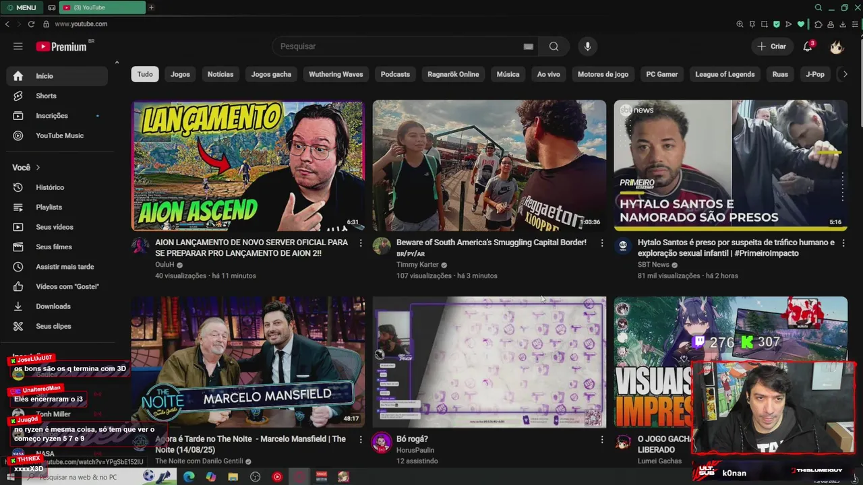Go to Início in the sidebar

[x=57, y=76]
